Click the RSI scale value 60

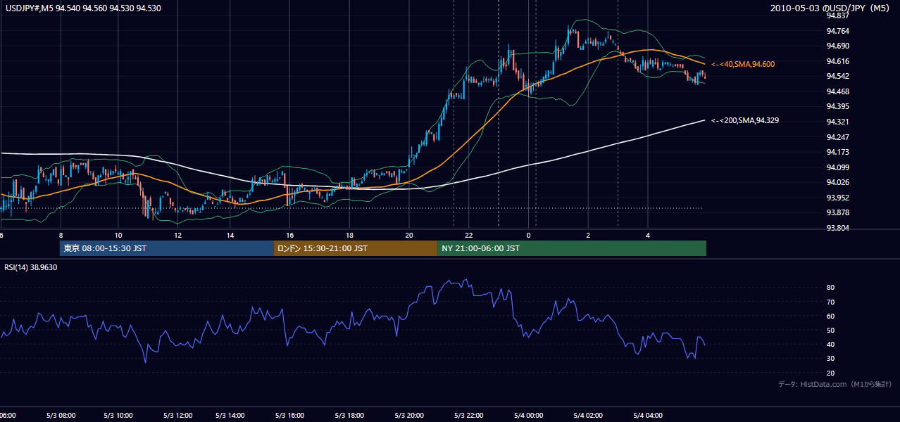pyautogui.click(x=831, y=316)
